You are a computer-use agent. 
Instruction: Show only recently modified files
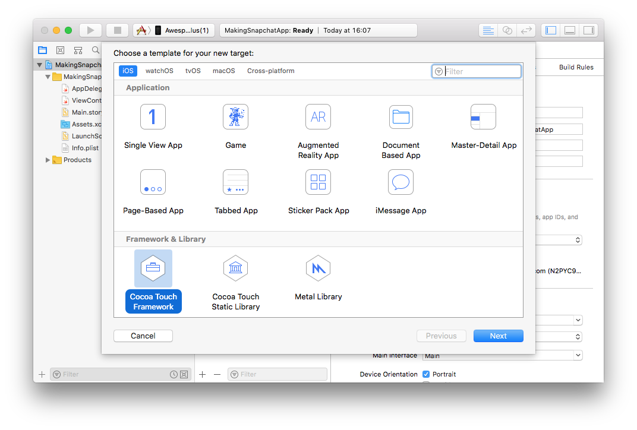pos(174,374)
